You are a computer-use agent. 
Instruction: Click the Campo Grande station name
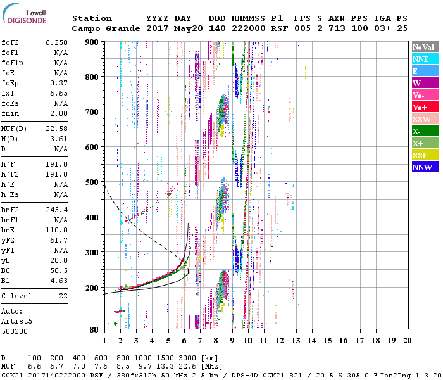pyautogui.click(x=106, y=28)
